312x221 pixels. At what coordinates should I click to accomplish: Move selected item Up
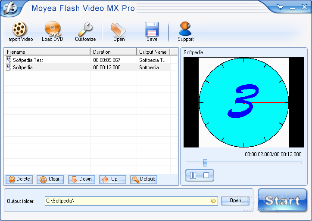[112, 179]
